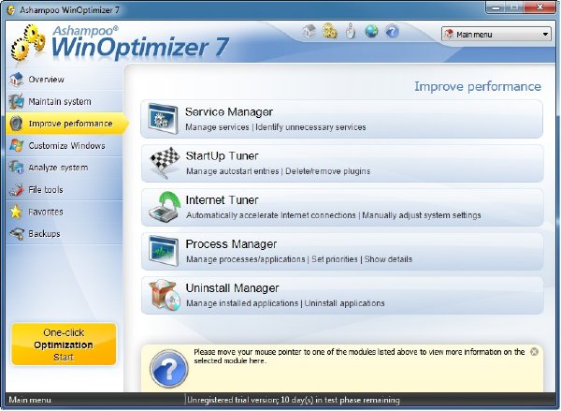Click the Service Manager module icon
This screenshot has width=561, height=411.
coord(163,119)
